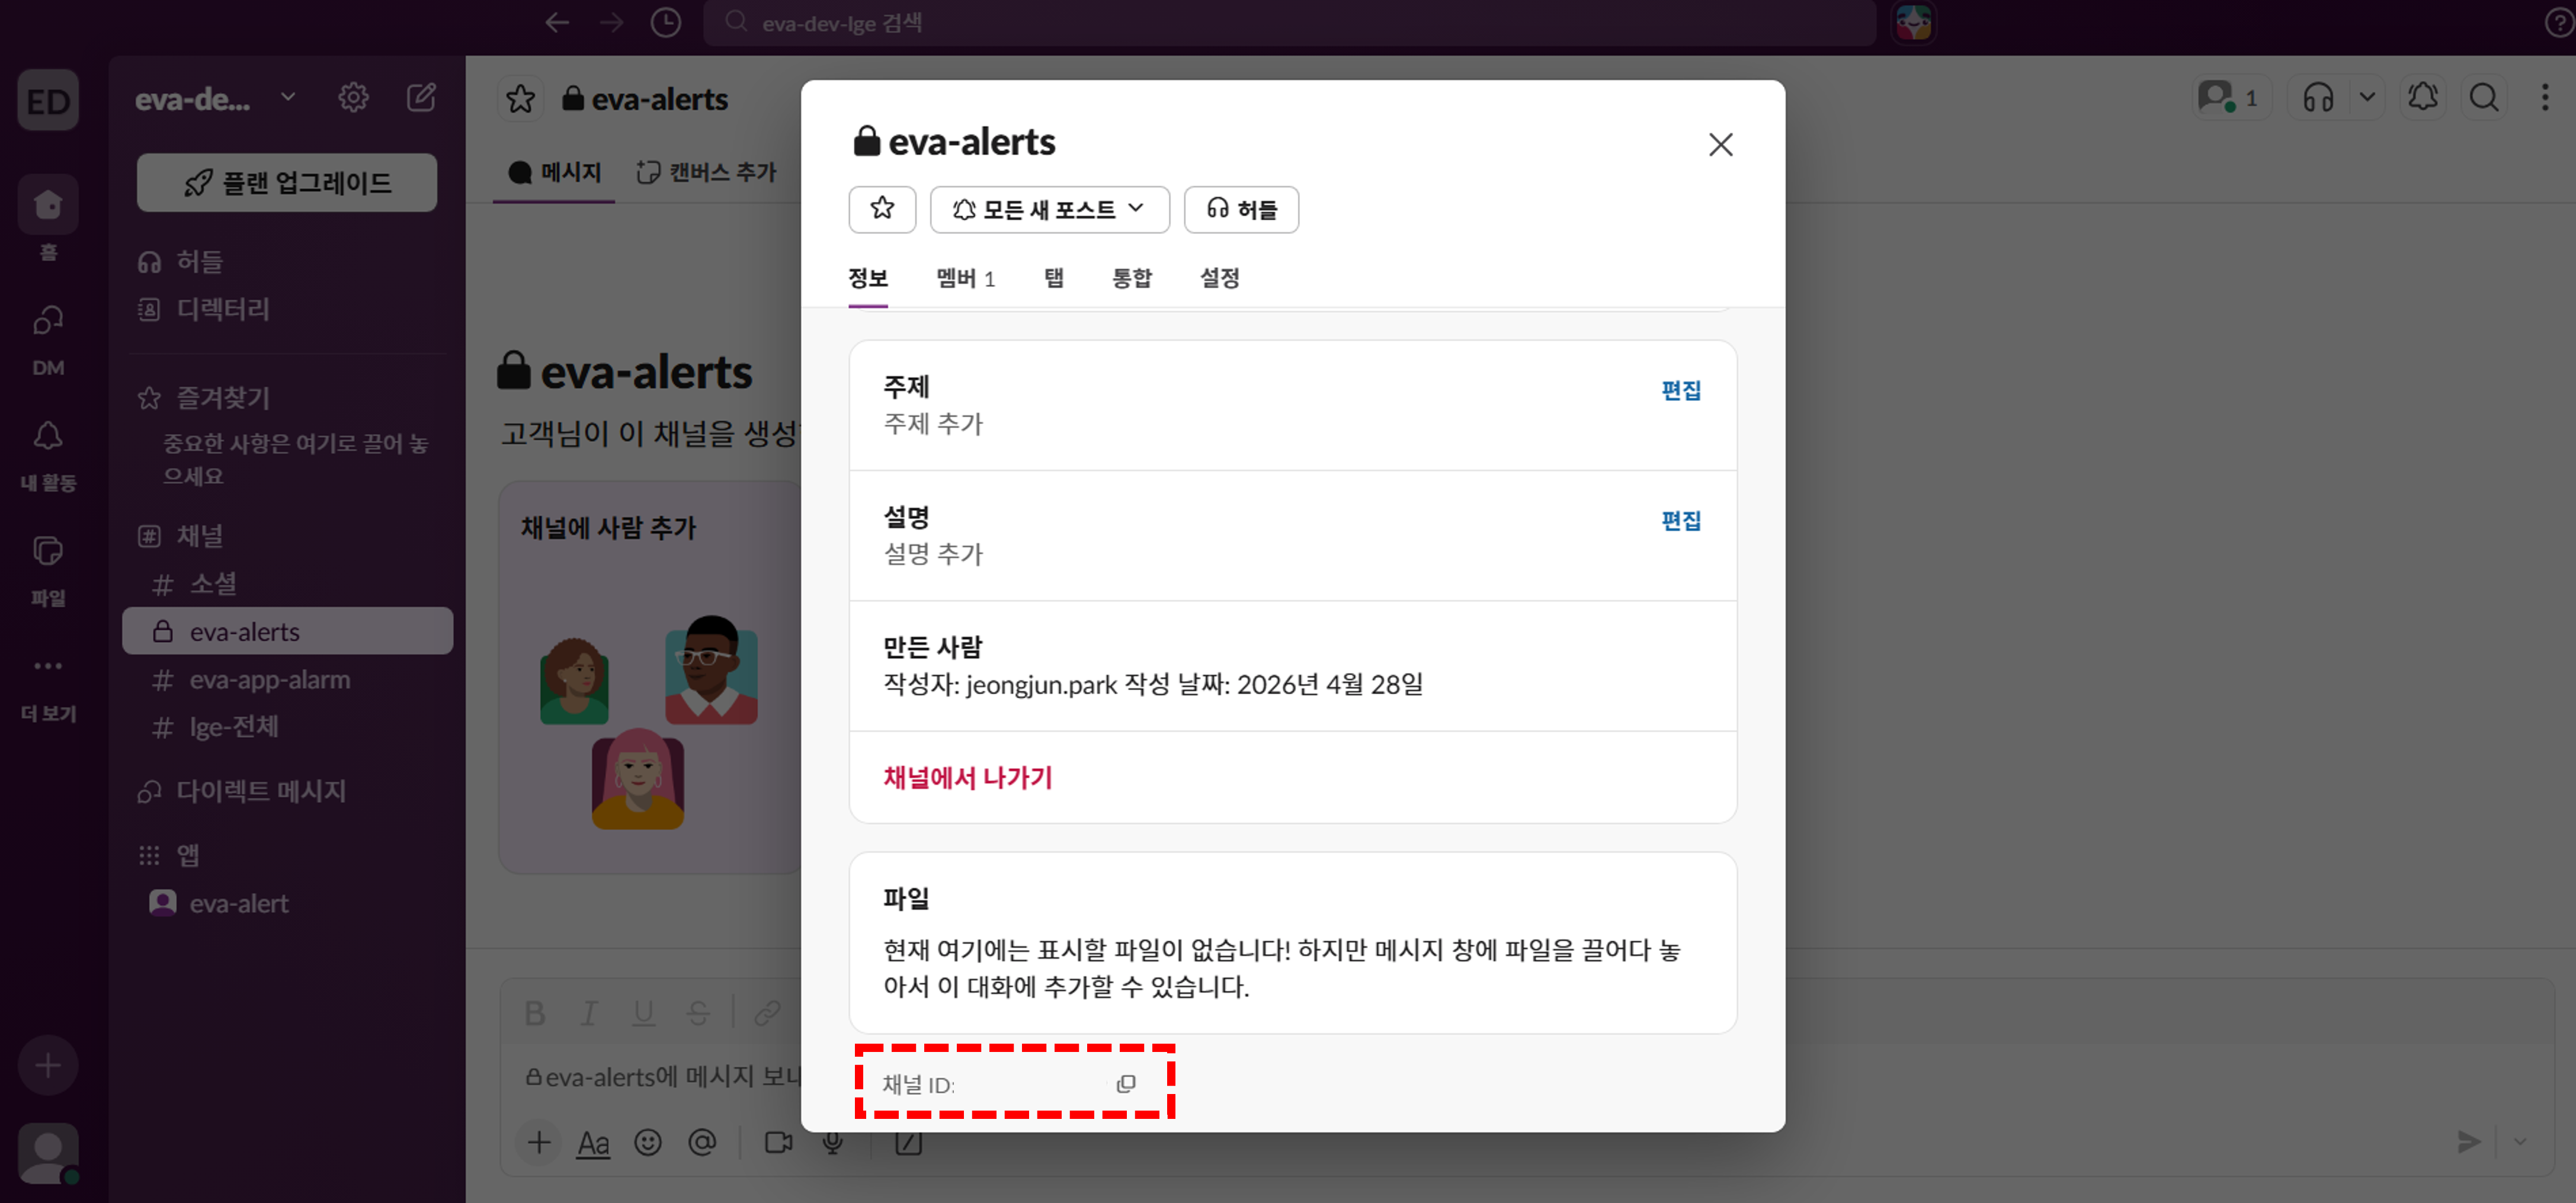Screen dimensions: 2576x1203
Task: Open the composer attach plus button
Action: click(x=539, y=1142)
